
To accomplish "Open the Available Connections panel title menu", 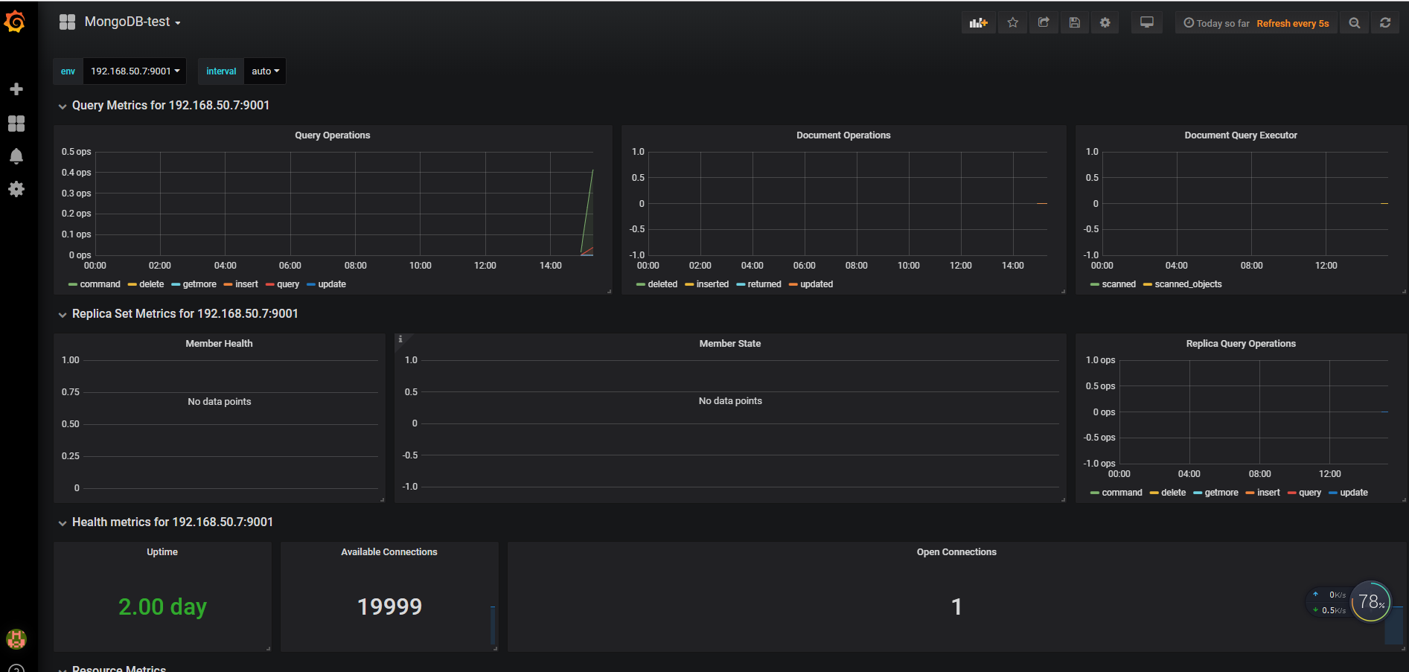I will click(389, 552).
